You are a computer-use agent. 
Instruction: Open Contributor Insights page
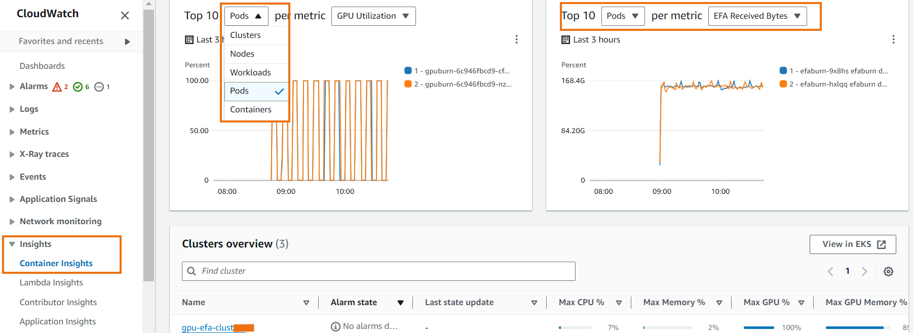(58, 302)
